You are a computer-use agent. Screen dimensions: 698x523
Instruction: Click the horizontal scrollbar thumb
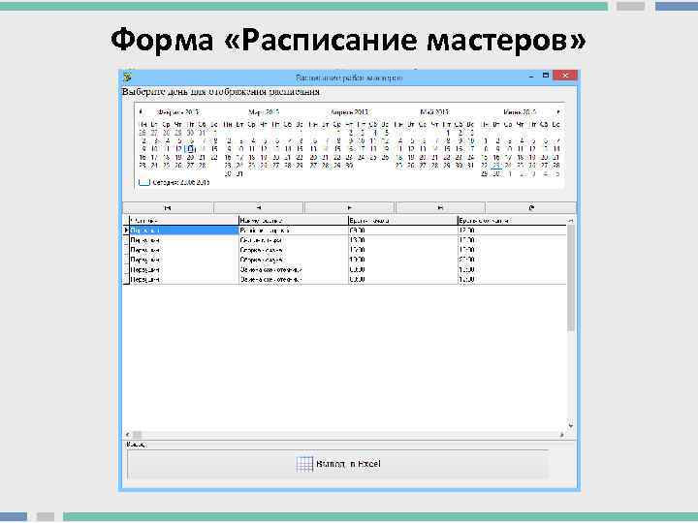[x=137, y=435]
